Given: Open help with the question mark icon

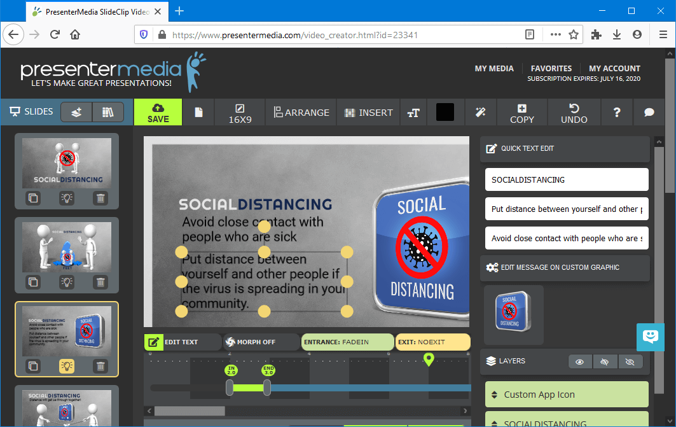Looking at the screenshot, I should coord(616,113).
